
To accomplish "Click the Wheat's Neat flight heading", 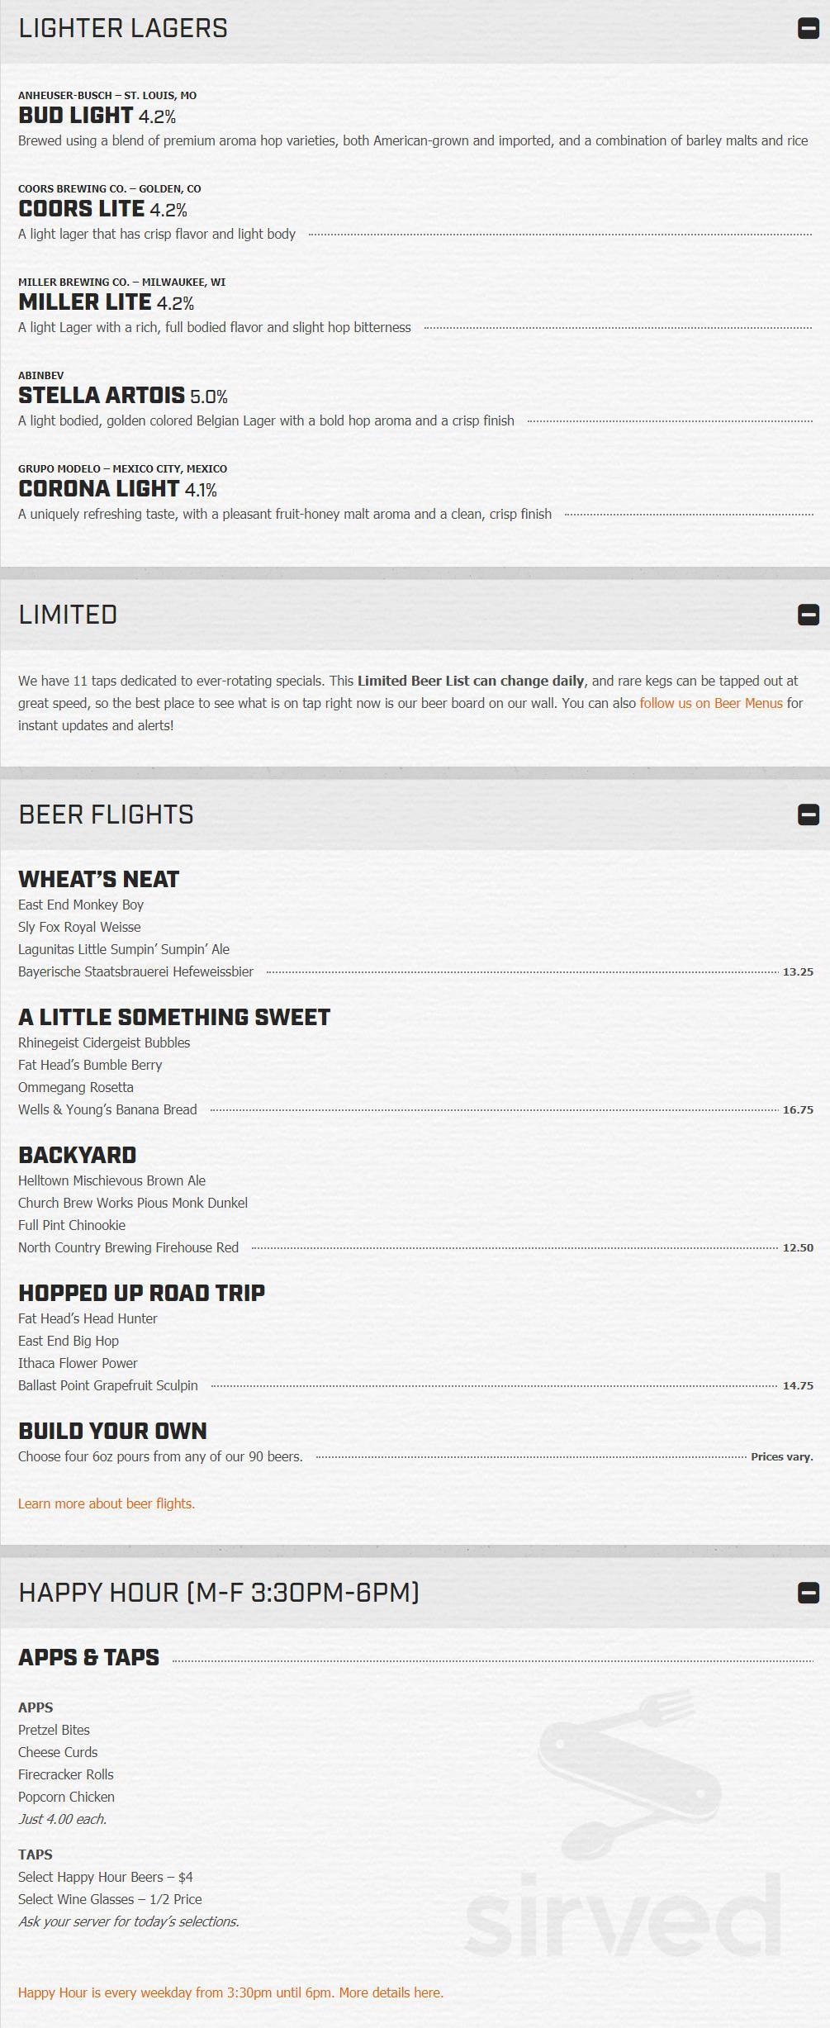I will pyautogui.click(x=98, y=879).
